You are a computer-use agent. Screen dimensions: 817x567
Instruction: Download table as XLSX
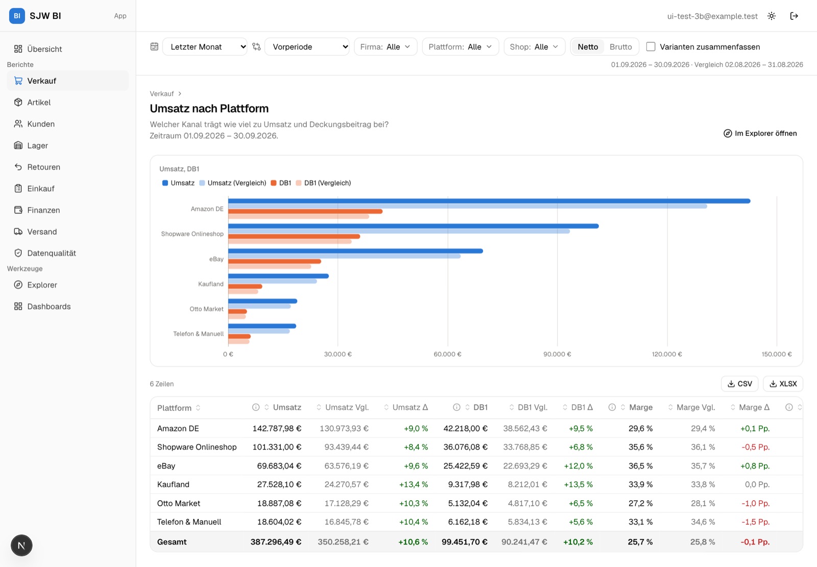(783, 384)
